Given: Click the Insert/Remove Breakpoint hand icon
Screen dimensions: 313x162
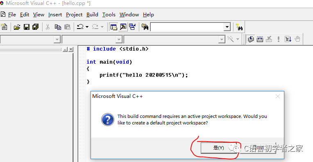Looking at the screenshot, I should point(297,39).
